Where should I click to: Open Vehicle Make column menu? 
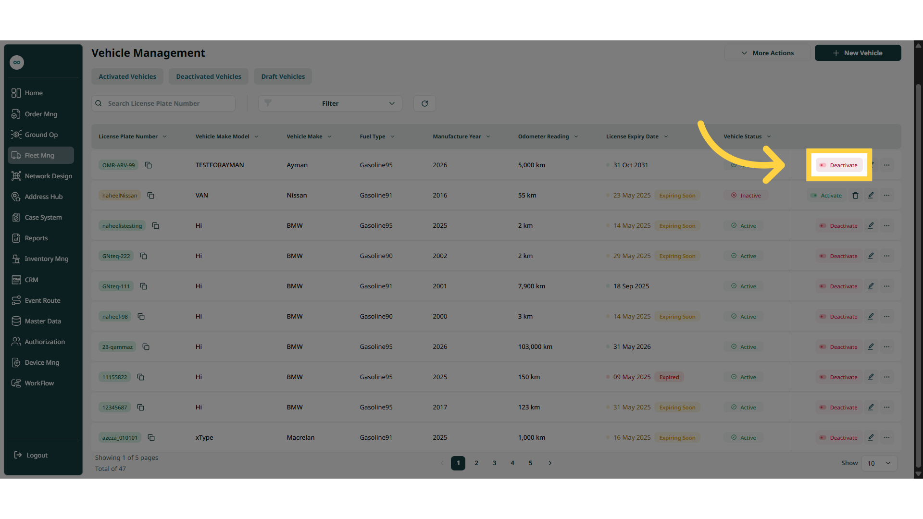(x=329, y=136)
